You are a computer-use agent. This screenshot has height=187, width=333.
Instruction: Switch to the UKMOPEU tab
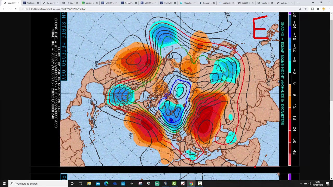coord(109,3)
